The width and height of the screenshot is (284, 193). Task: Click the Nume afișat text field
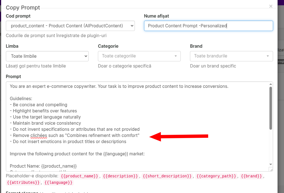(x=208, y=26)
